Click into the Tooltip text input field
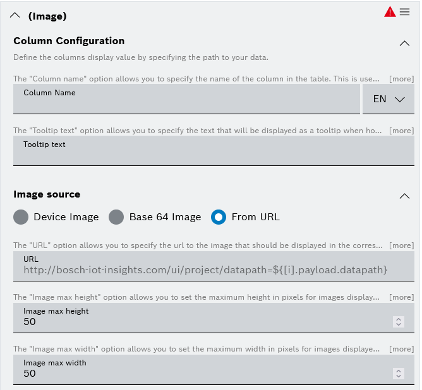422x390 pixels. point(214,151)
